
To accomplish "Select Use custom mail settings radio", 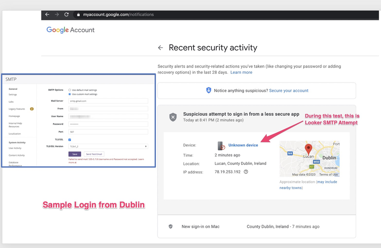I will pyautogui.click(x=70, y=94).
